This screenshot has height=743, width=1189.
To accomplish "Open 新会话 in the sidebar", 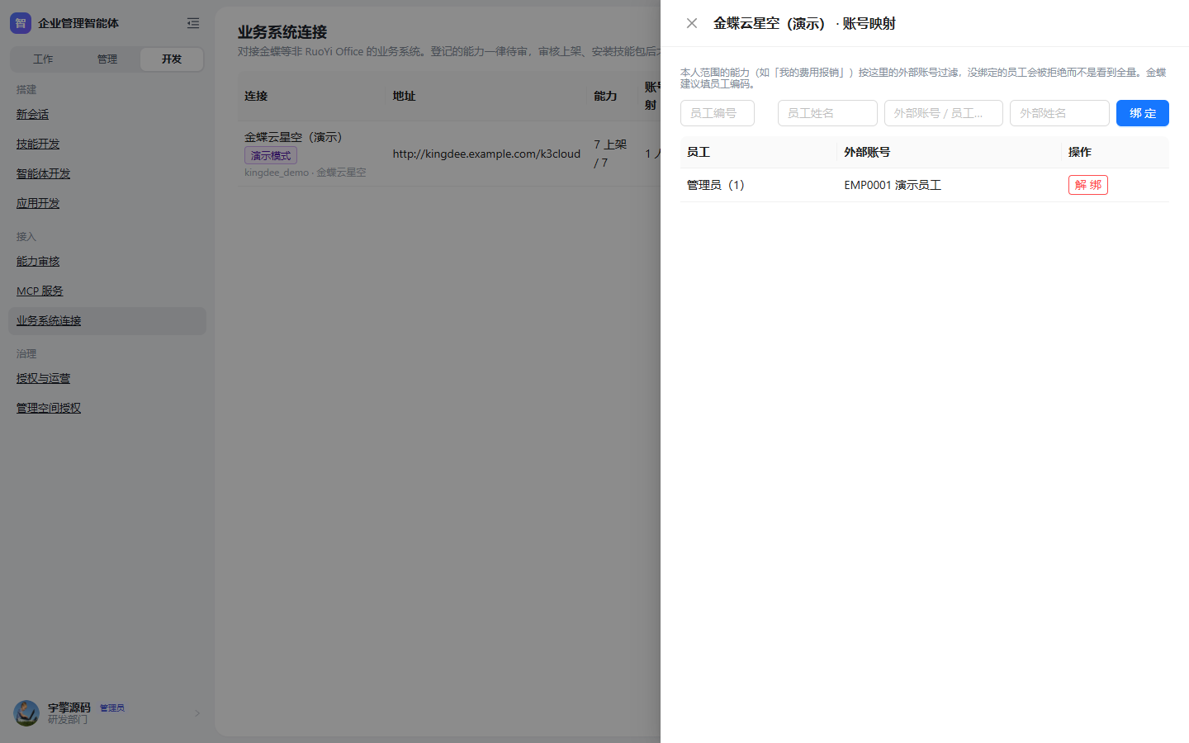I will (x=33, y=115).
